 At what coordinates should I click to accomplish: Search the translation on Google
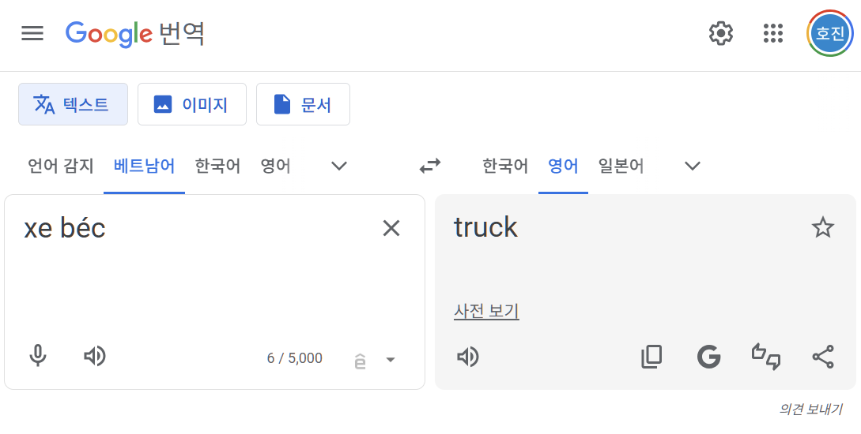pos(709,357)
